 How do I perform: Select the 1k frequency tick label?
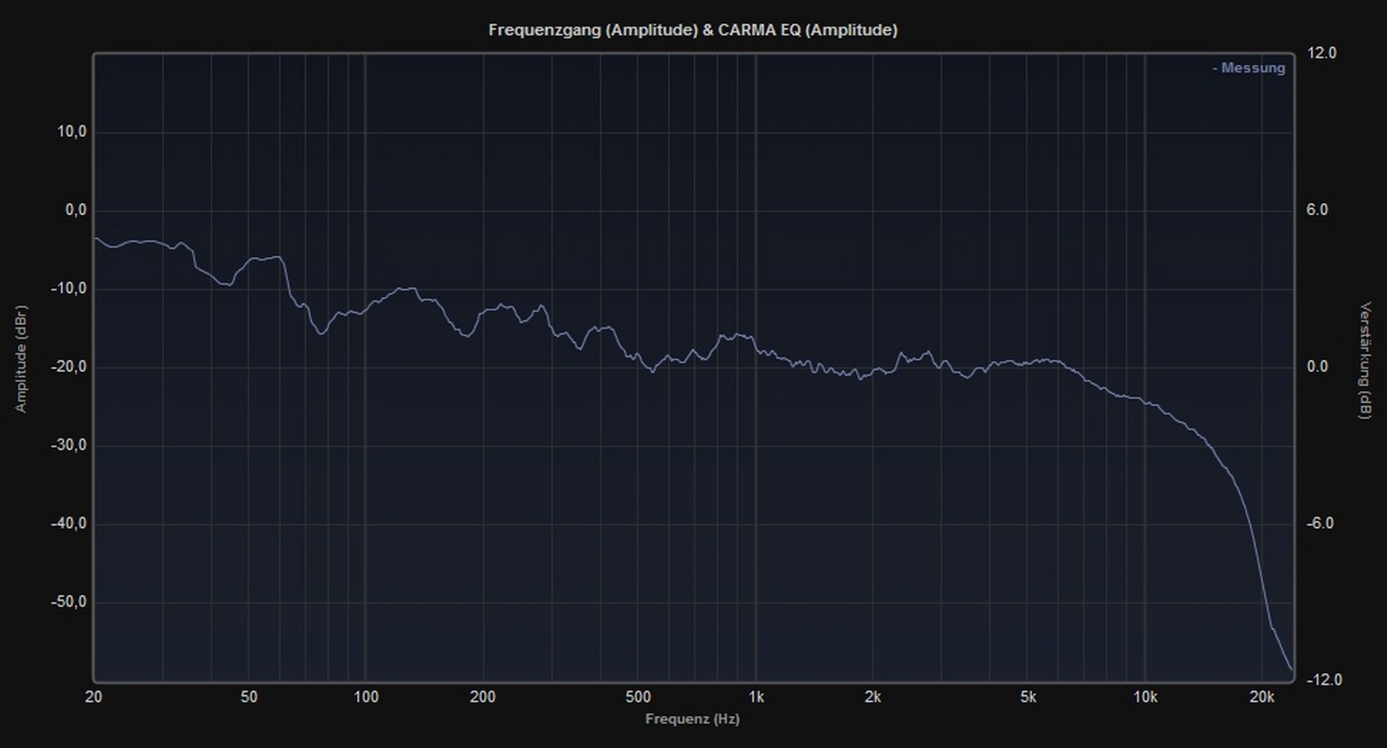coord(756,698)
